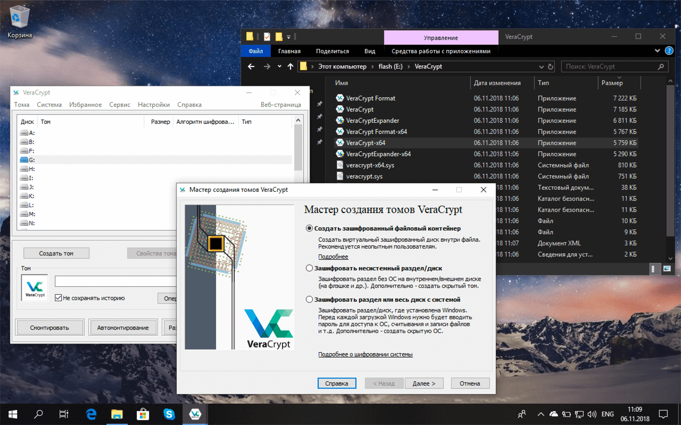Open 'Средства работы с приложениями' tab
The height and width of the screenshot is (425, 681).
(441, 51)
